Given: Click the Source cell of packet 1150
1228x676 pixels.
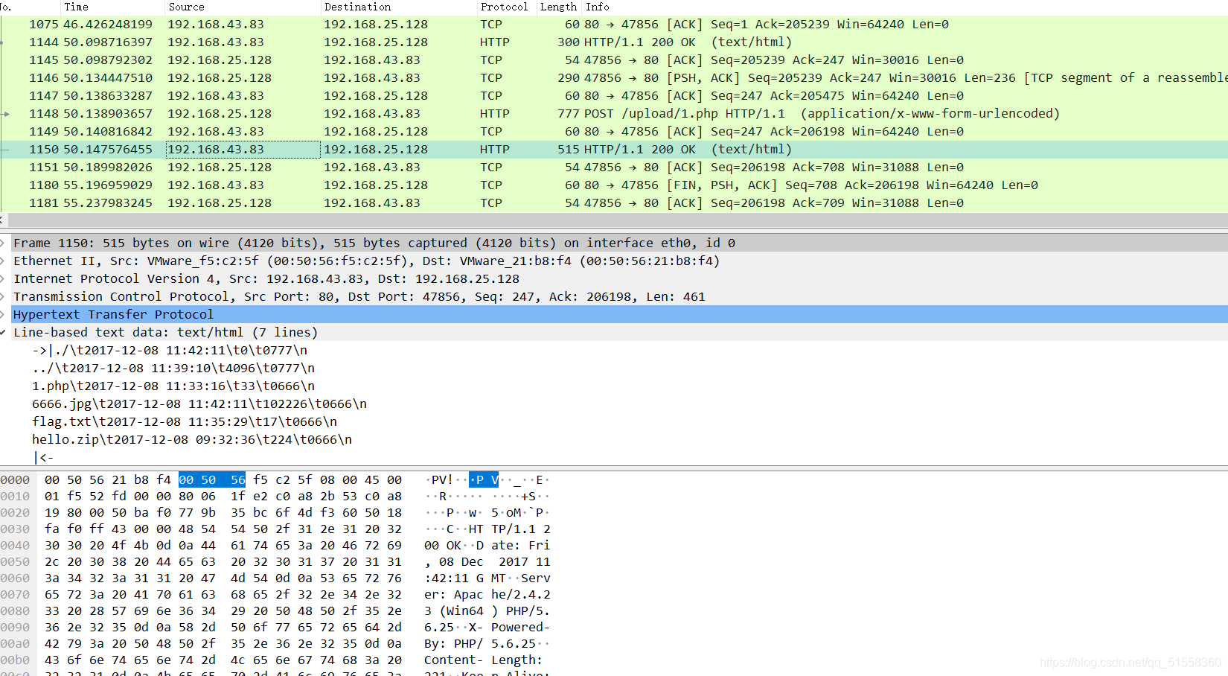Looking at the screenshot, I should tap(243, 149).
